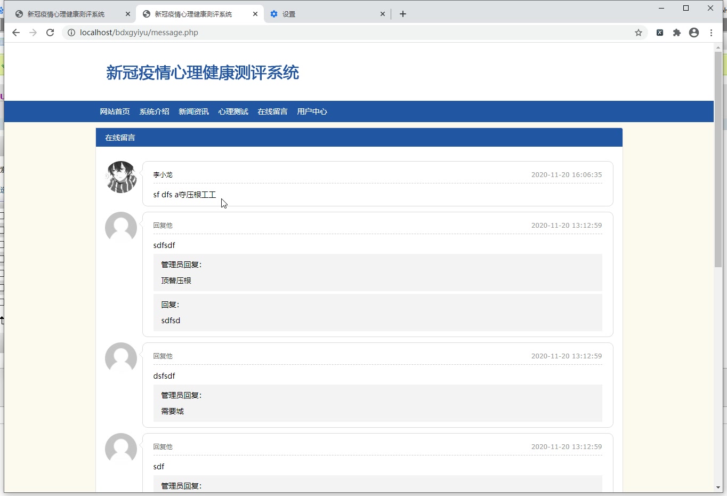Click the gray avatar beside the sdf message
The width and height of the screenshot is (727, 496).
pos(121,449)
